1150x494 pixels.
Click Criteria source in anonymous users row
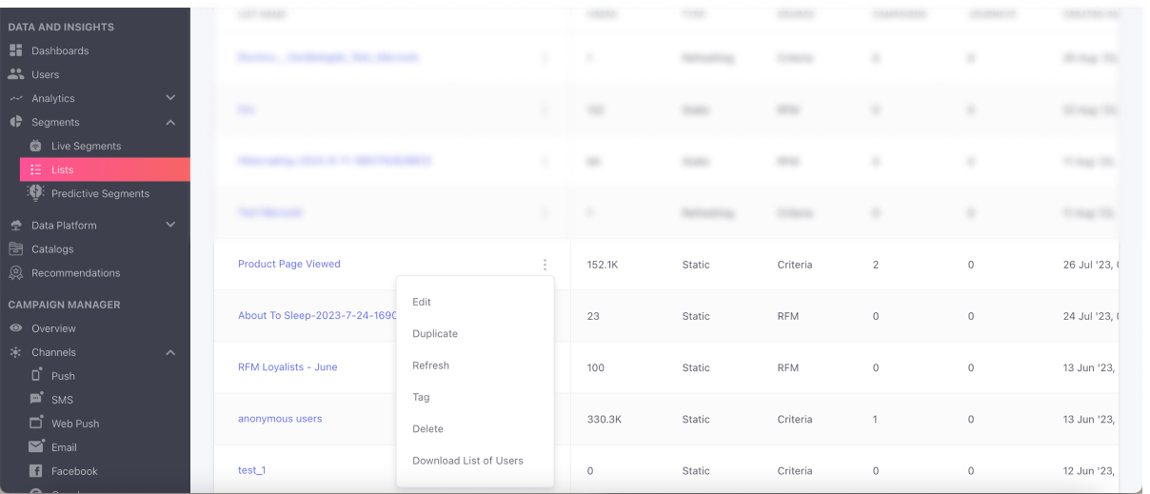click(794, 419)
